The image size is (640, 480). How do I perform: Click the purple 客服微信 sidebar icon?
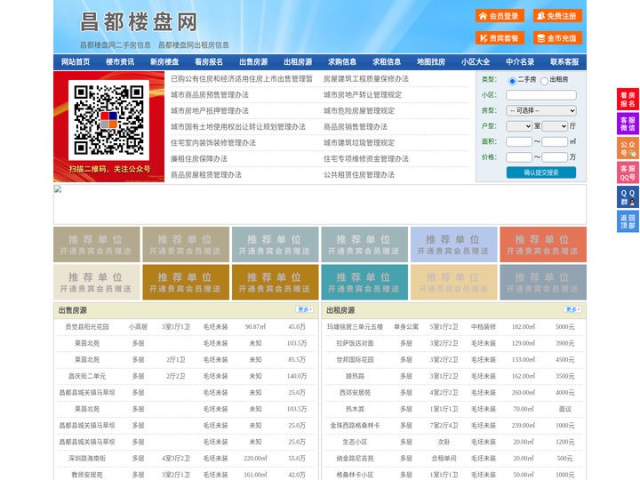628,124
